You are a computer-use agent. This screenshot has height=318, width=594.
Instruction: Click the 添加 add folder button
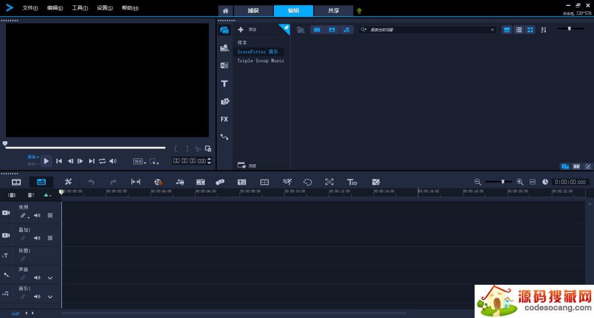pos(247,30)
